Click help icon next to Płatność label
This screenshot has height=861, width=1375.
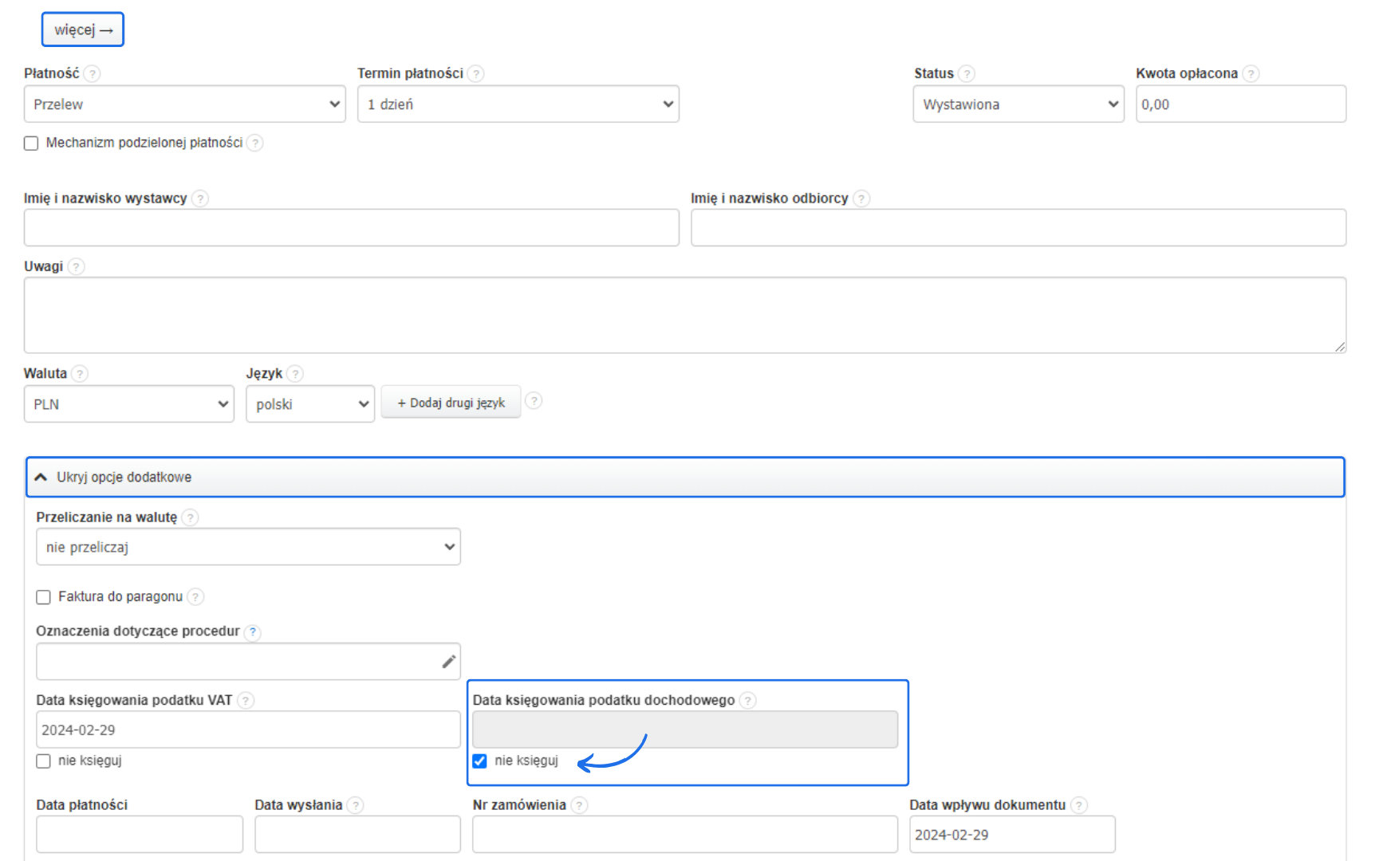coord(93,74)
